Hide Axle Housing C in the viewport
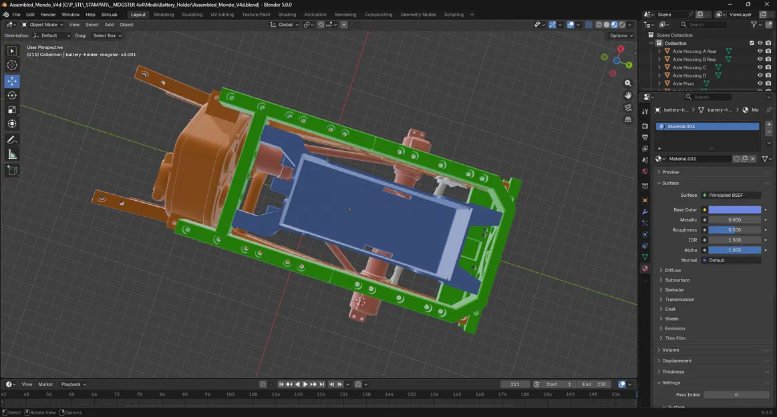The image size is (777, 417). [x=759, y=67]
